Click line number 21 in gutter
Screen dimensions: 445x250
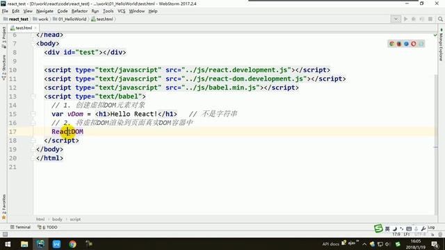(13, 167)
